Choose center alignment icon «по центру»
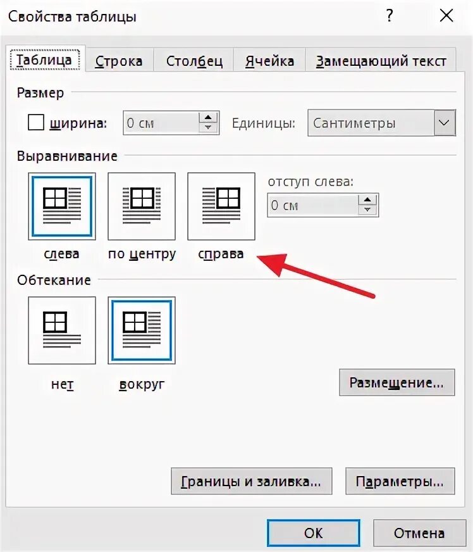The width and height of the screenshot is (473, 552). pos(142,206)
